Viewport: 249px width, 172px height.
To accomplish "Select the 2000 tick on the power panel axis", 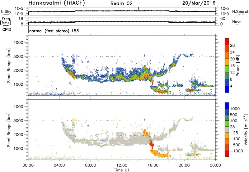I will point(18,70).
